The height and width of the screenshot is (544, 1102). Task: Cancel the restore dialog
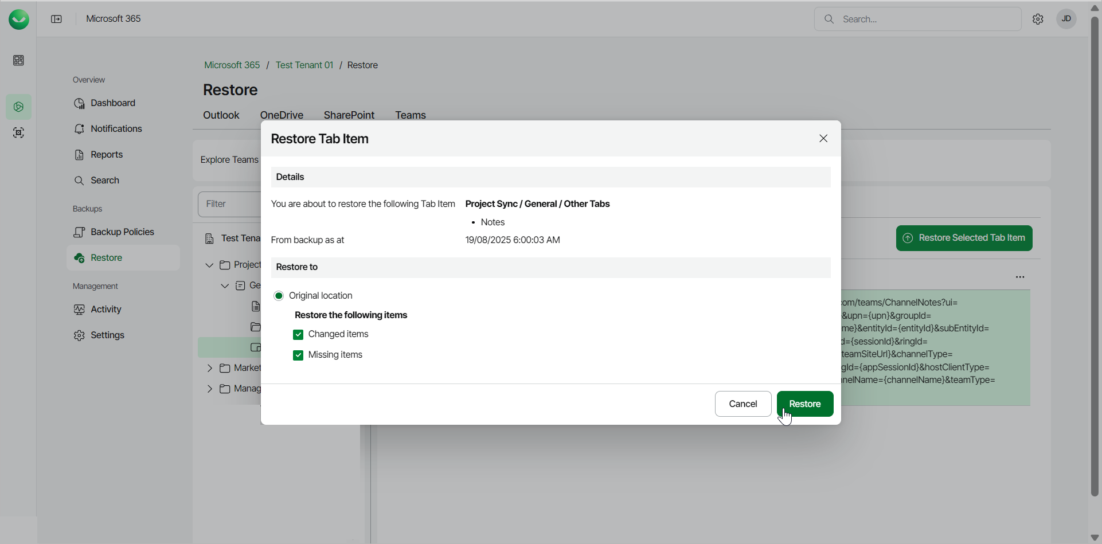(x=743, y=404)
